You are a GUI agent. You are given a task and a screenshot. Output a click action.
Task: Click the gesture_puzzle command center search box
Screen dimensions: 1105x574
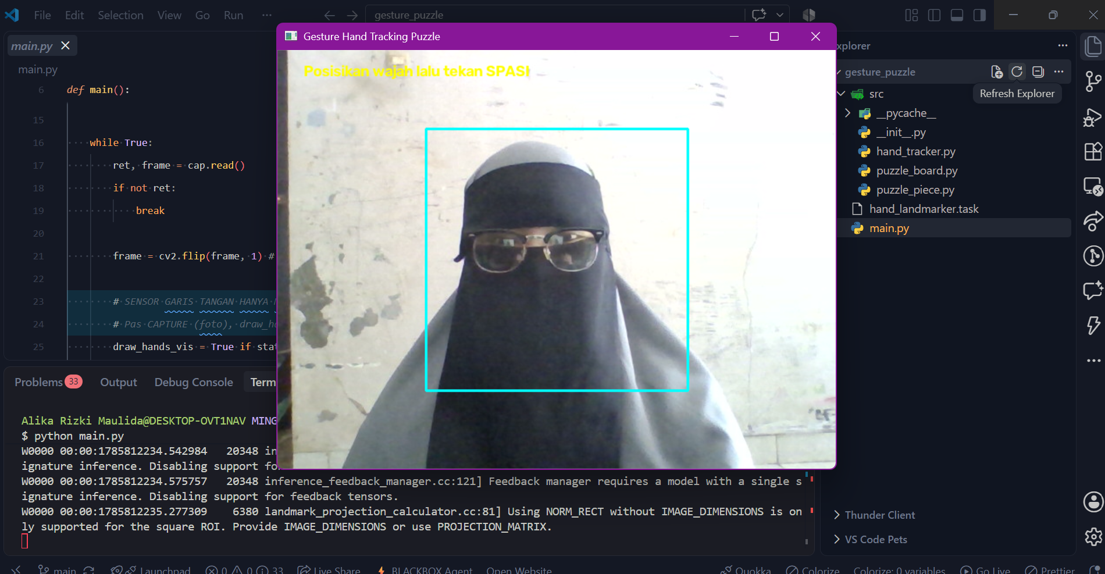point(555,15)
